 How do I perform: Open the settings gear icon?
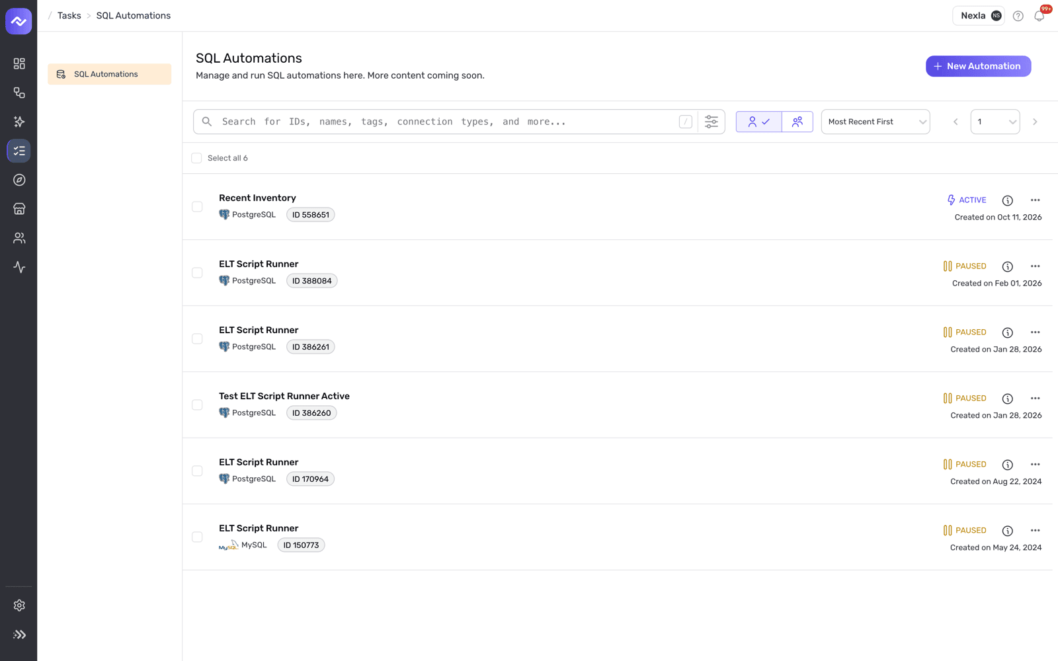click(x=19, y=605)
